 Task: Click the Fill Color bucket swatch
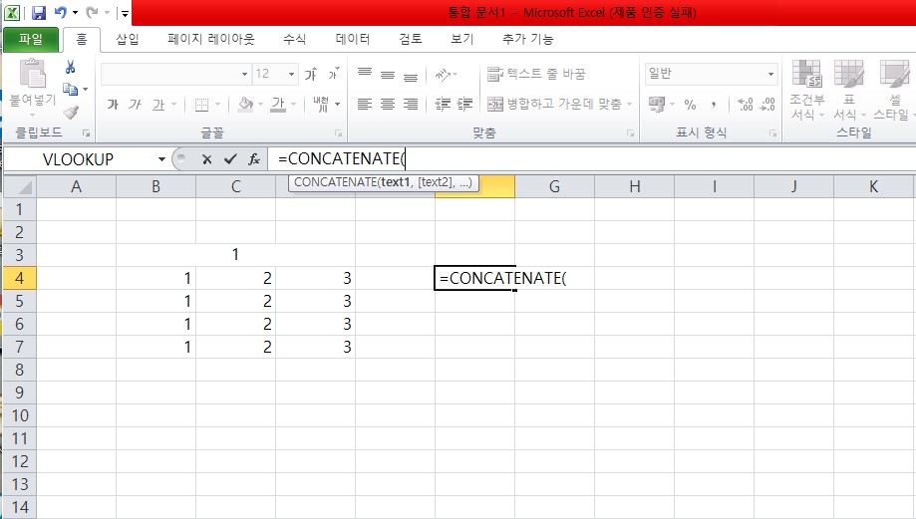(246, 105)
